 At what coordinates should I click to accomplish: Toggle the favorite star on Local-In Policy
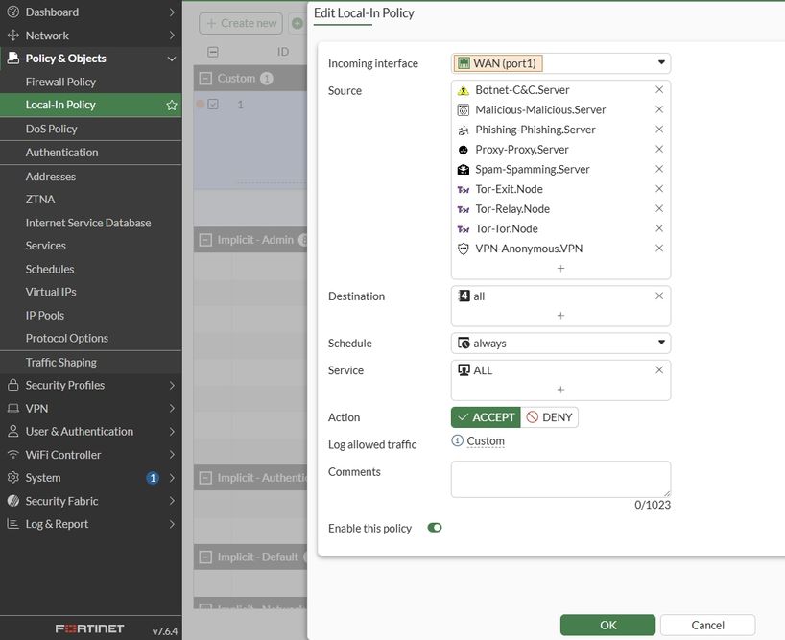click(172, 105)
